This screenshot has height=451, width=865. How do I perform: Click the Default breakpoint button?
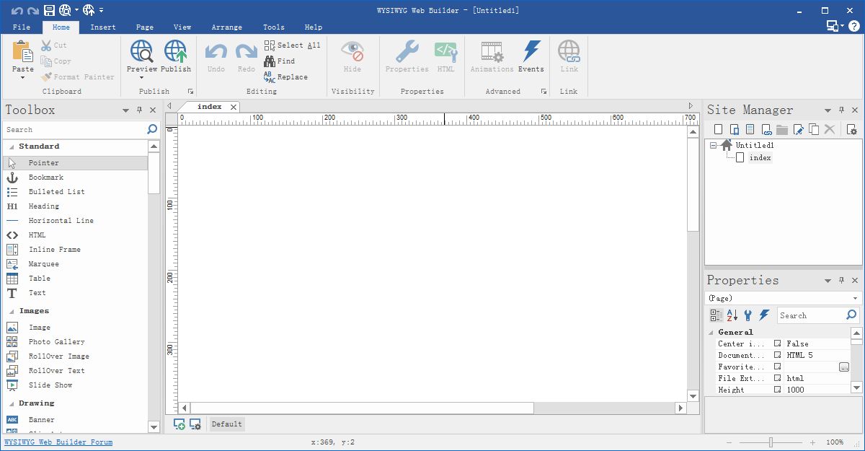[x=227, y=424]
